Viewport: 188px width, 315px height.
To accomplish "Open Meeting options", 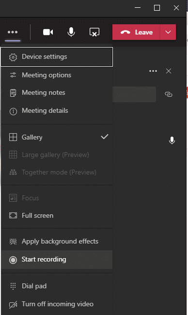I will click(x=57, y=75).
